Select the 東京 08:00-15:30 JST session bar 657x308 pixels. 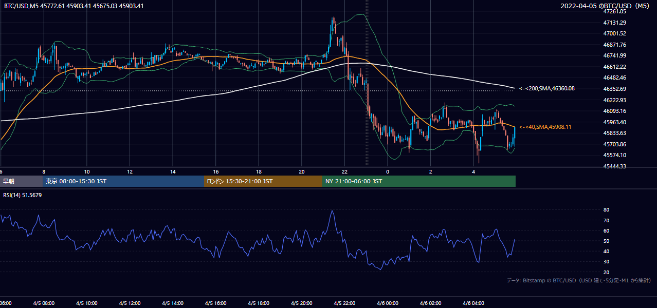click(x=123, y=181)
